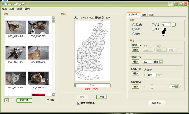The image size is (189, 114).
Task: Select the 150 photos count option
Action: pyautogui.click(x=145, y=75)
